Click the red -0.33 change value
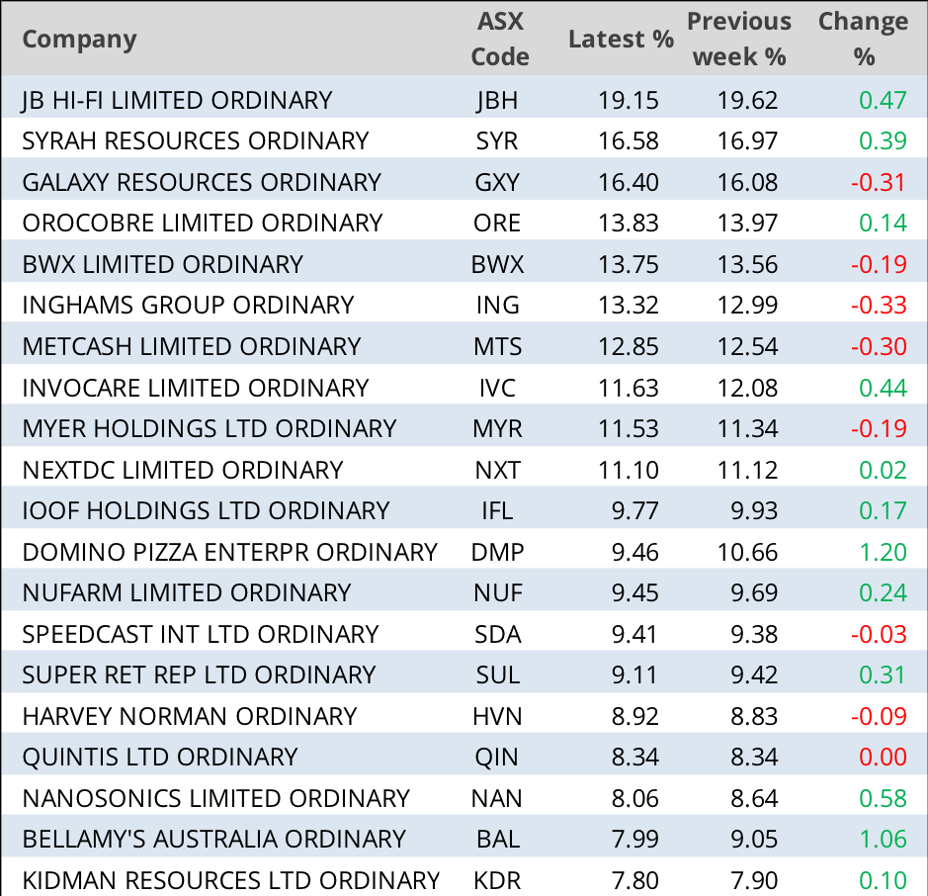The width and height of the screenshot is (928, 896). click(879, 306)
